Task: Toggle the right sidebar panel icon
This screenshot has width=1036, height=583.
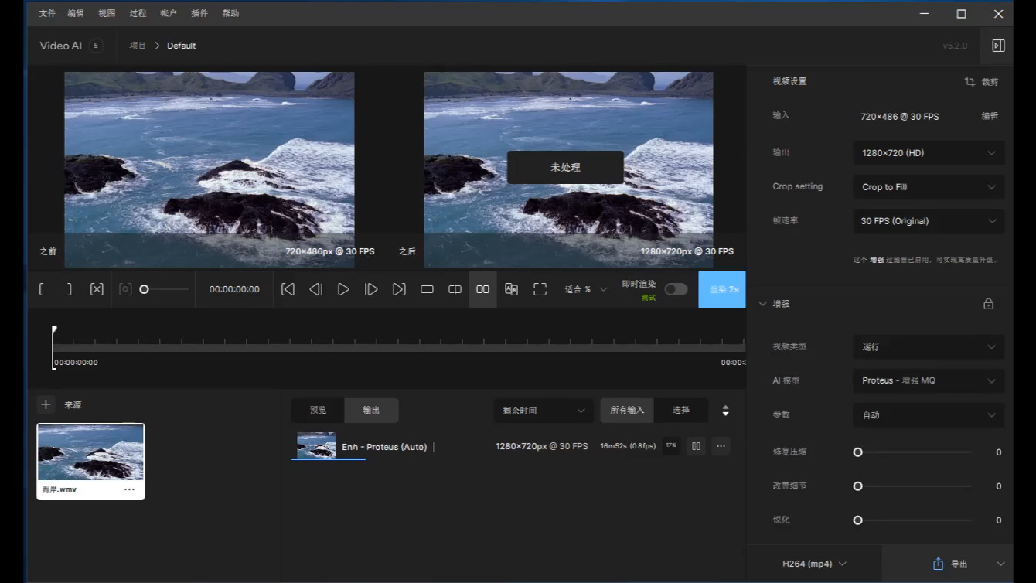Action: pyautogui.click(x=998, y=46)
